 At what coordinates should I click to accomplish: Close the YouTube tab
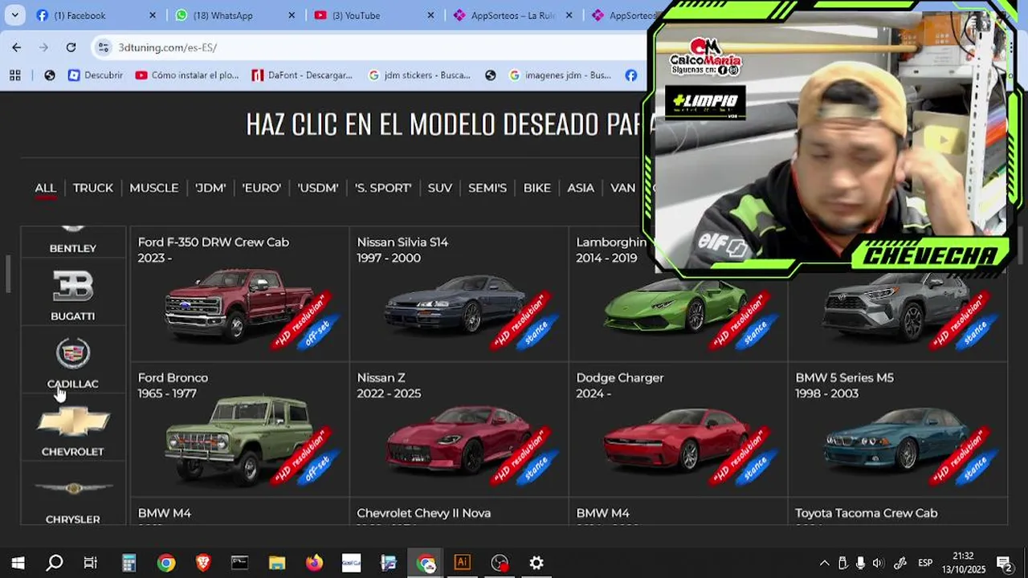pyautogui.click(x=430, y=15)
